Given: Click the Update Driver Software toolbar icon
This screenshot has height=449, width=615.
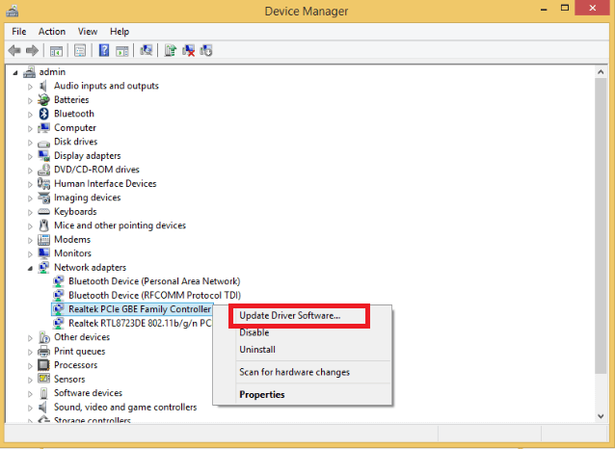Looking at the screenshot, I should (171, 50).
